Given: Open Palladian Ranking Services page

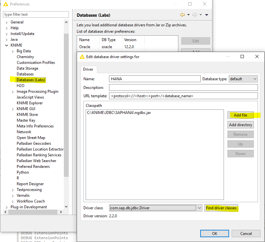Looking at the screenshot, I should pos(39,155).
